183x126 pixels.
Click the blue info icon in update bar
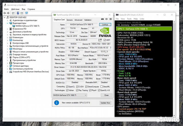click(x=57, y=103)
